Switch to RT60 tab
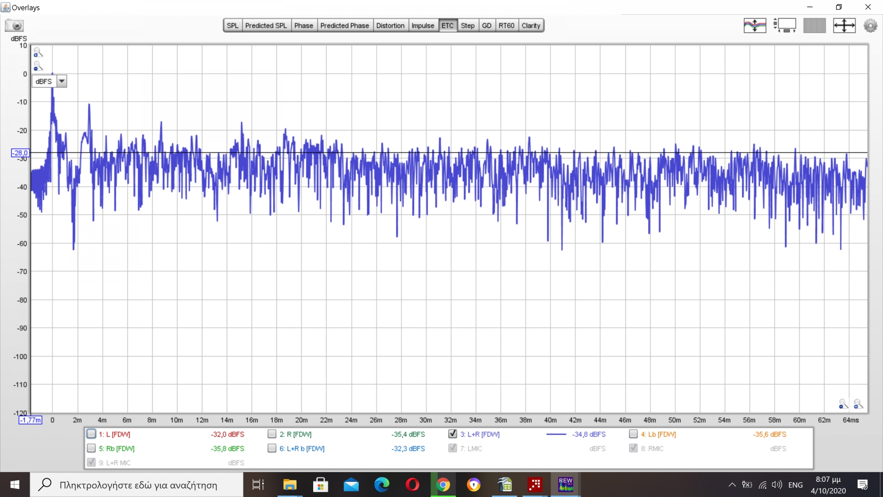This screenshot has width=883, height=497. (x=506, y=26)
